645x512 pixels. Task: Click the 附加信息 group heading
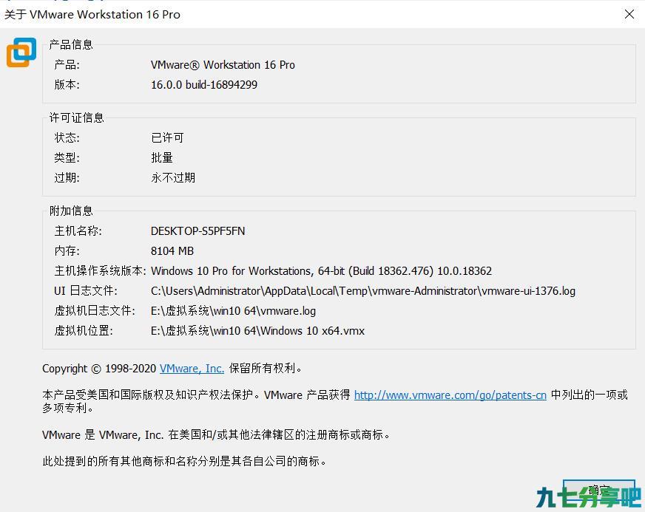[71, 211]
